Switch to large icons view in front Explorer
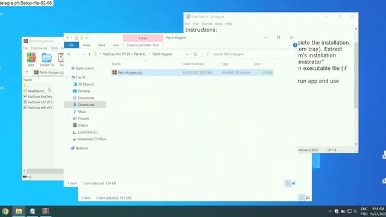386x217 pixels. point(294,183)
